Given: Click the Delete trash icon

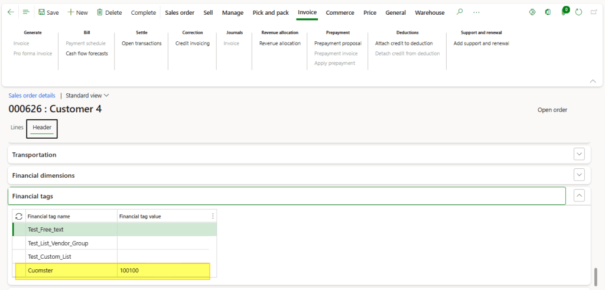Looking at the screenshot, I should (100, 12).
